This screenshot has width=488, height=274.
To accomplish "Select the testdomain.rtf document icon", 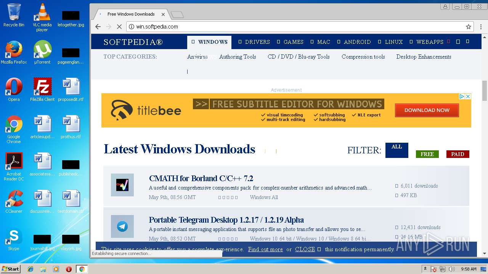I will click(x=71, y=202).
